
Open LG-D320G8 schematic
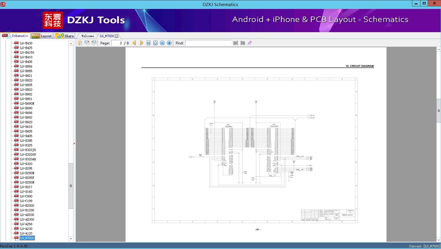click(28, 155)
